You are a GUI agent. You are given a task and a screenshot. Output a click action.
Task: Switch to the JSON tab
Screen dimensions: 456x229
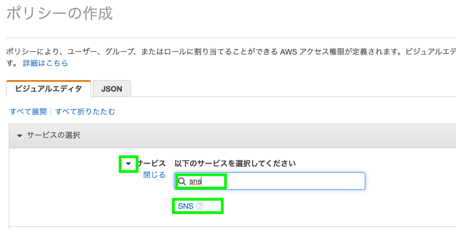click(112, 88)
